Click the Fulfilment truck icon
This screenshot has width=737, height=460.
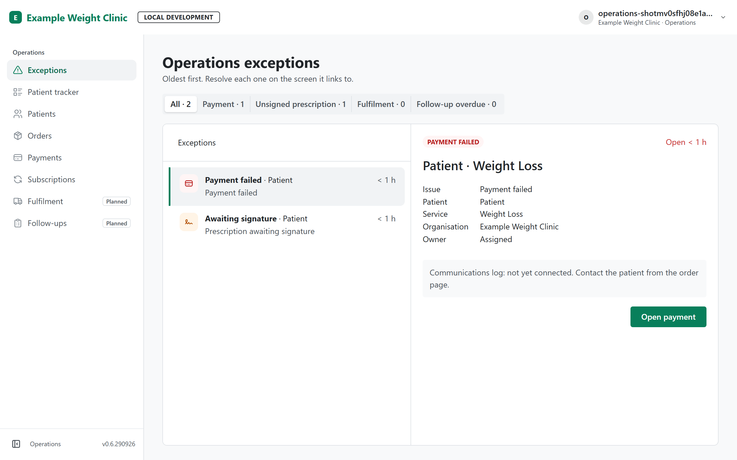pyautogui.click(x=18, y=202)
